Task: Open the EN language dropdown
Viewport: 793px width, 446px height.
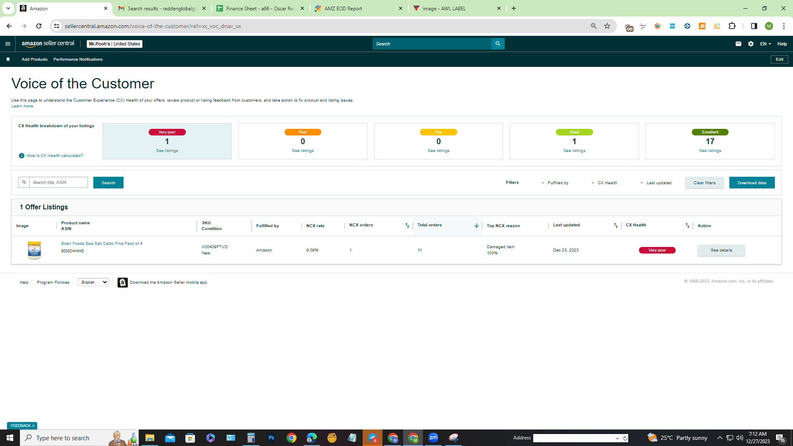Action: (x=765, y=44)
